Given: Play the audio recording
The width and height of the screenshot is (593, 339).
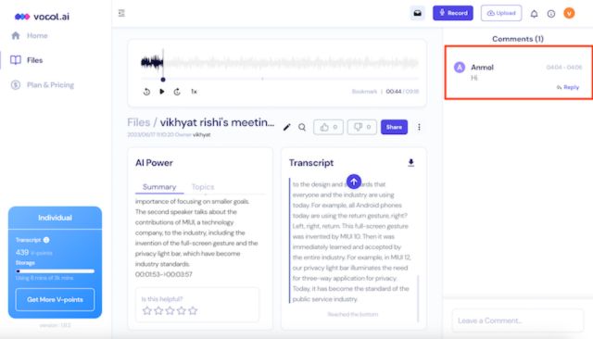Looking at the screenshot, I should tap(162, 92).
